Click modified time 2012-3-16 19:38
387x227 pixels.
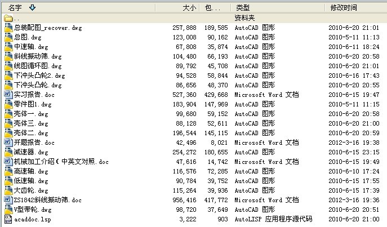coord(354,143)
